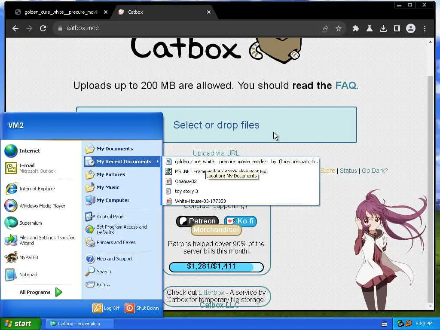Open recent document toy story 3

click(241, 191)
